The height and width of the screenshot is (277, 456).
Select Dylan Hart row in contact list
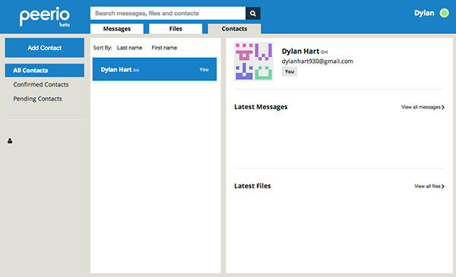click(x=154, y=69)
